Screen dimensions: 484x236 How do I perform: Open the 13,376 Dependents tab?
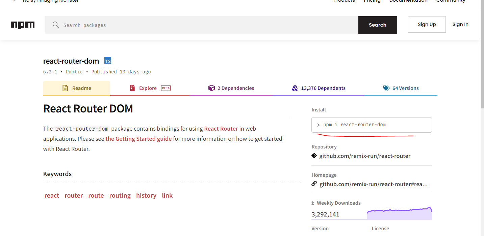coord(319,88)
